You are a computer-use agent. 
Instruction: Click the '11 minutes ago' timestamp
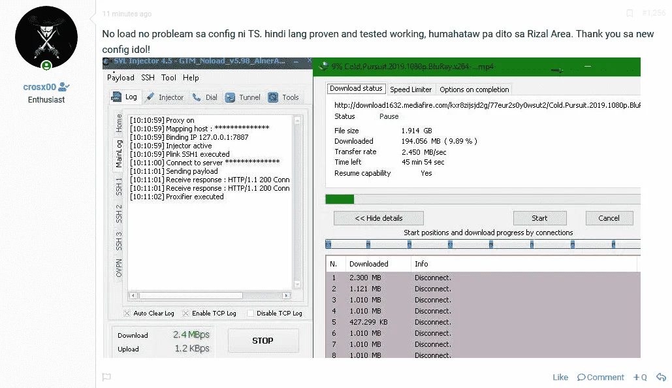coord(127,14)
